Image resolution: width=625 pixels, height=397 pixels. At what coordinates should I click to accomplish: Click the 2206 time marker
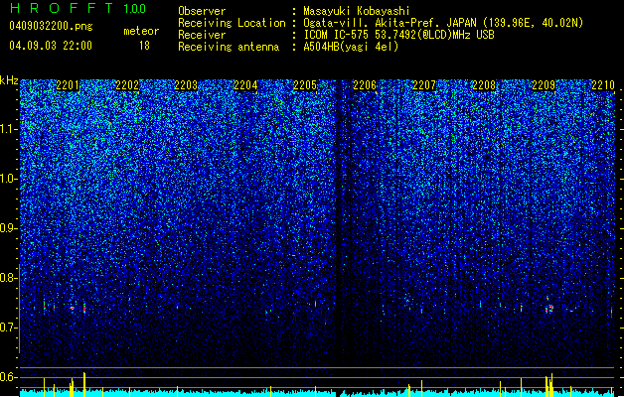coord(365,85)
